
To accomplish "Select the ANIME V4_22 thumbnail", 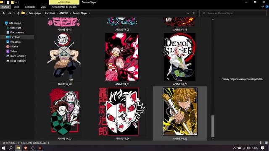I will 179,57.
